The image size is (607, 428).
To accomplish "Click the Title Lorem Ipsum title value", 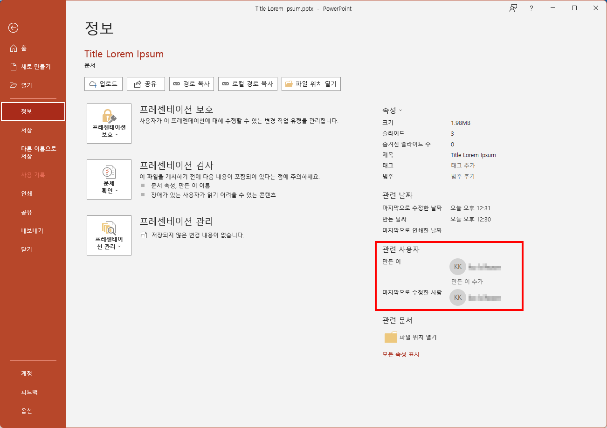I will [473, 155].
